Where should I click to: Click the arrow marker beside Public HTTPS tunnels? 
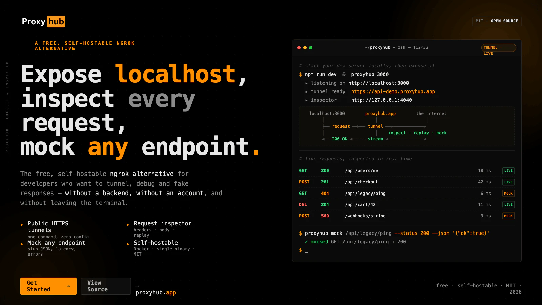[22, 224]
